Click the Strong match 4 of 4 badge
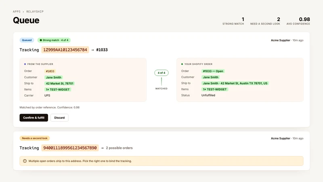This screenshot has width=323, height=182. (54, 40)
